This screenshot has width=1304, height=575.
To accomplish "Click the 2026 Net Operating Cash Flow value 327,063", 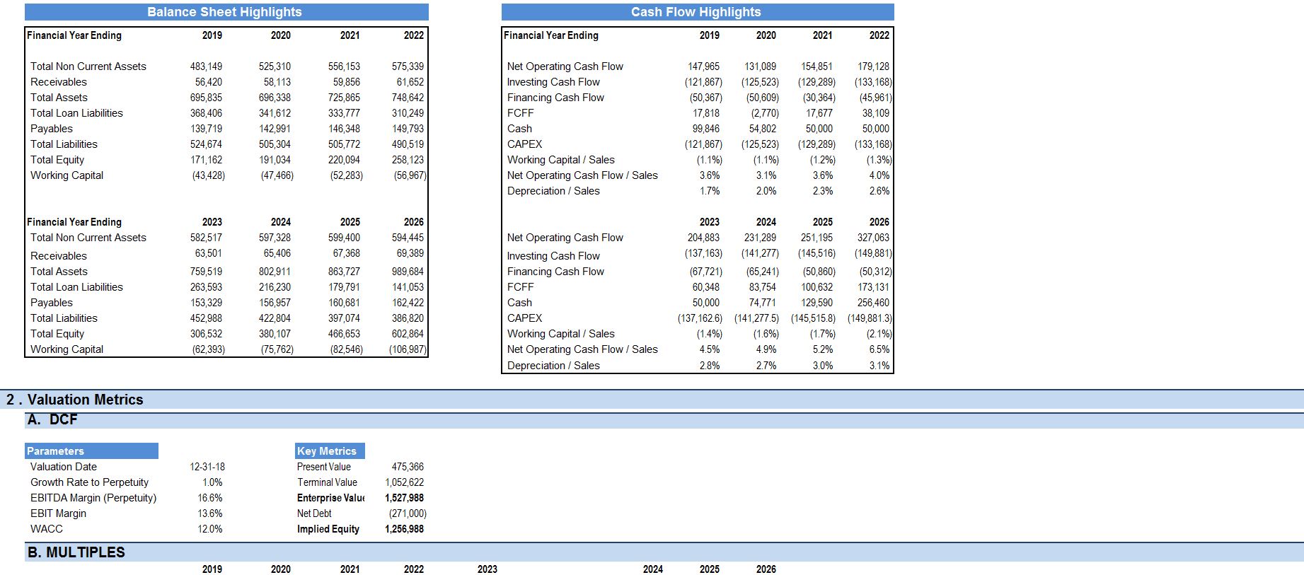I will point(873,238).
